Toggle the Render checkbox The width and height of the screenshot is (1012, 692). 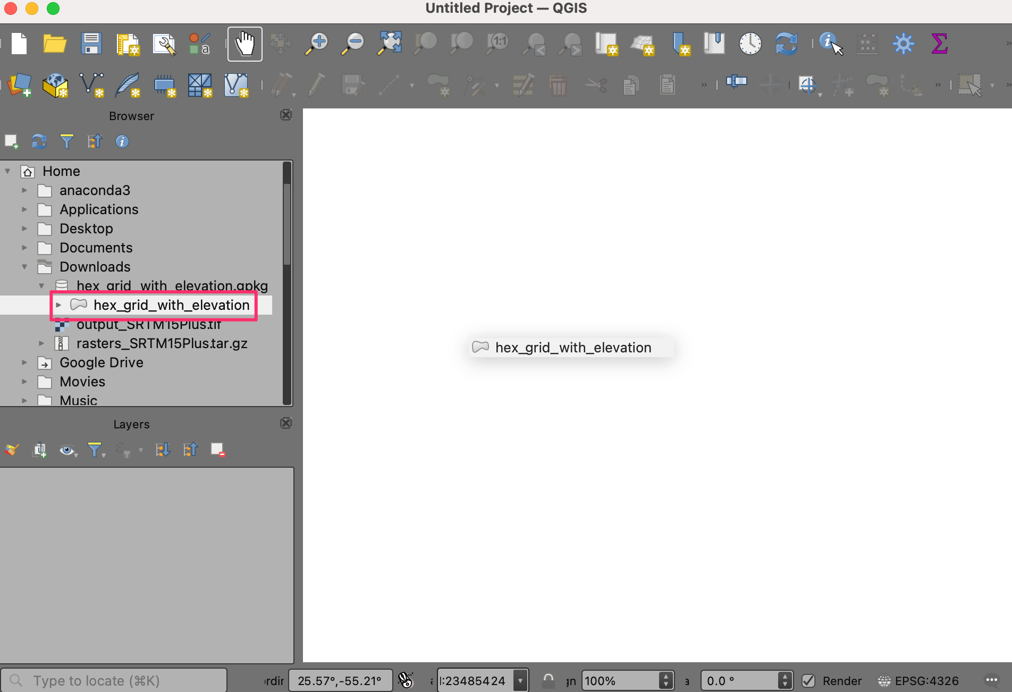pyautogui.click(x=808, y=681)
